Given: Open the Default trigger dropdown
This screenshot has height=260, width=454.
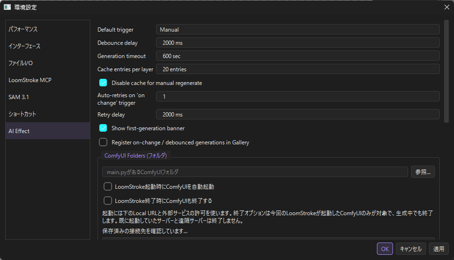Looking at the screenshot, I should click(297, 29).
